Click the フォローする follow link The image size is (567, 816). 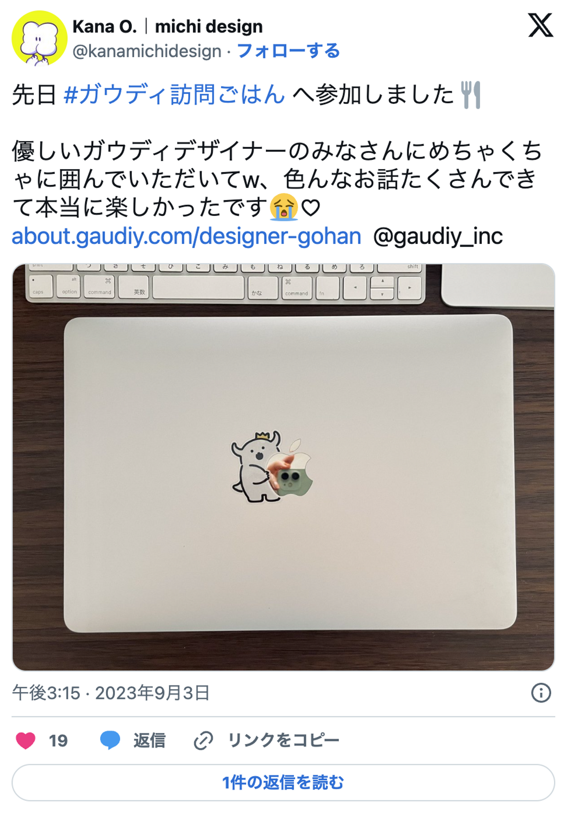click(288, 51)
